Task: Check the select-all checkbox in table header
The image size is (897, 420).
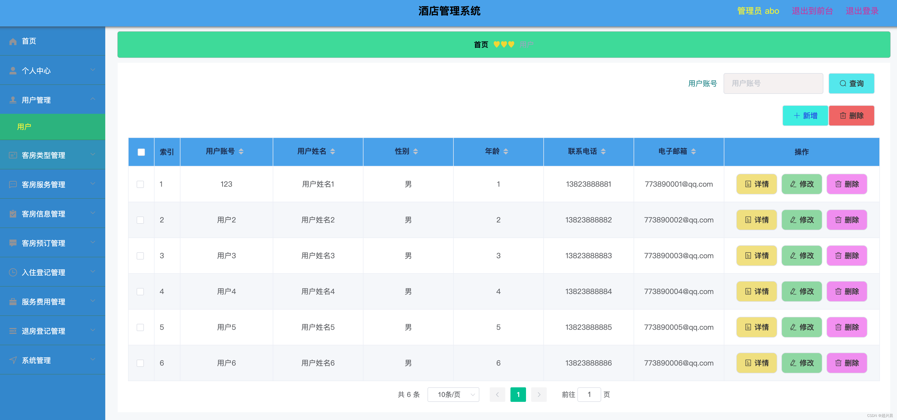Action: (x=141, y=152)
